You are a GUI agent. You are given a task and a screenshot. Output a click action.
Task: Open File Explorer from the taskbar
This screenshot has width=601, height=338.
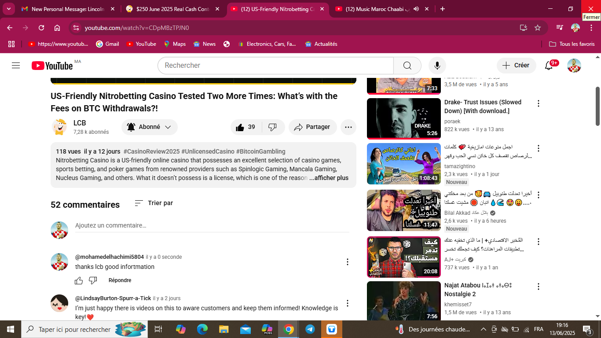[224, 329]
